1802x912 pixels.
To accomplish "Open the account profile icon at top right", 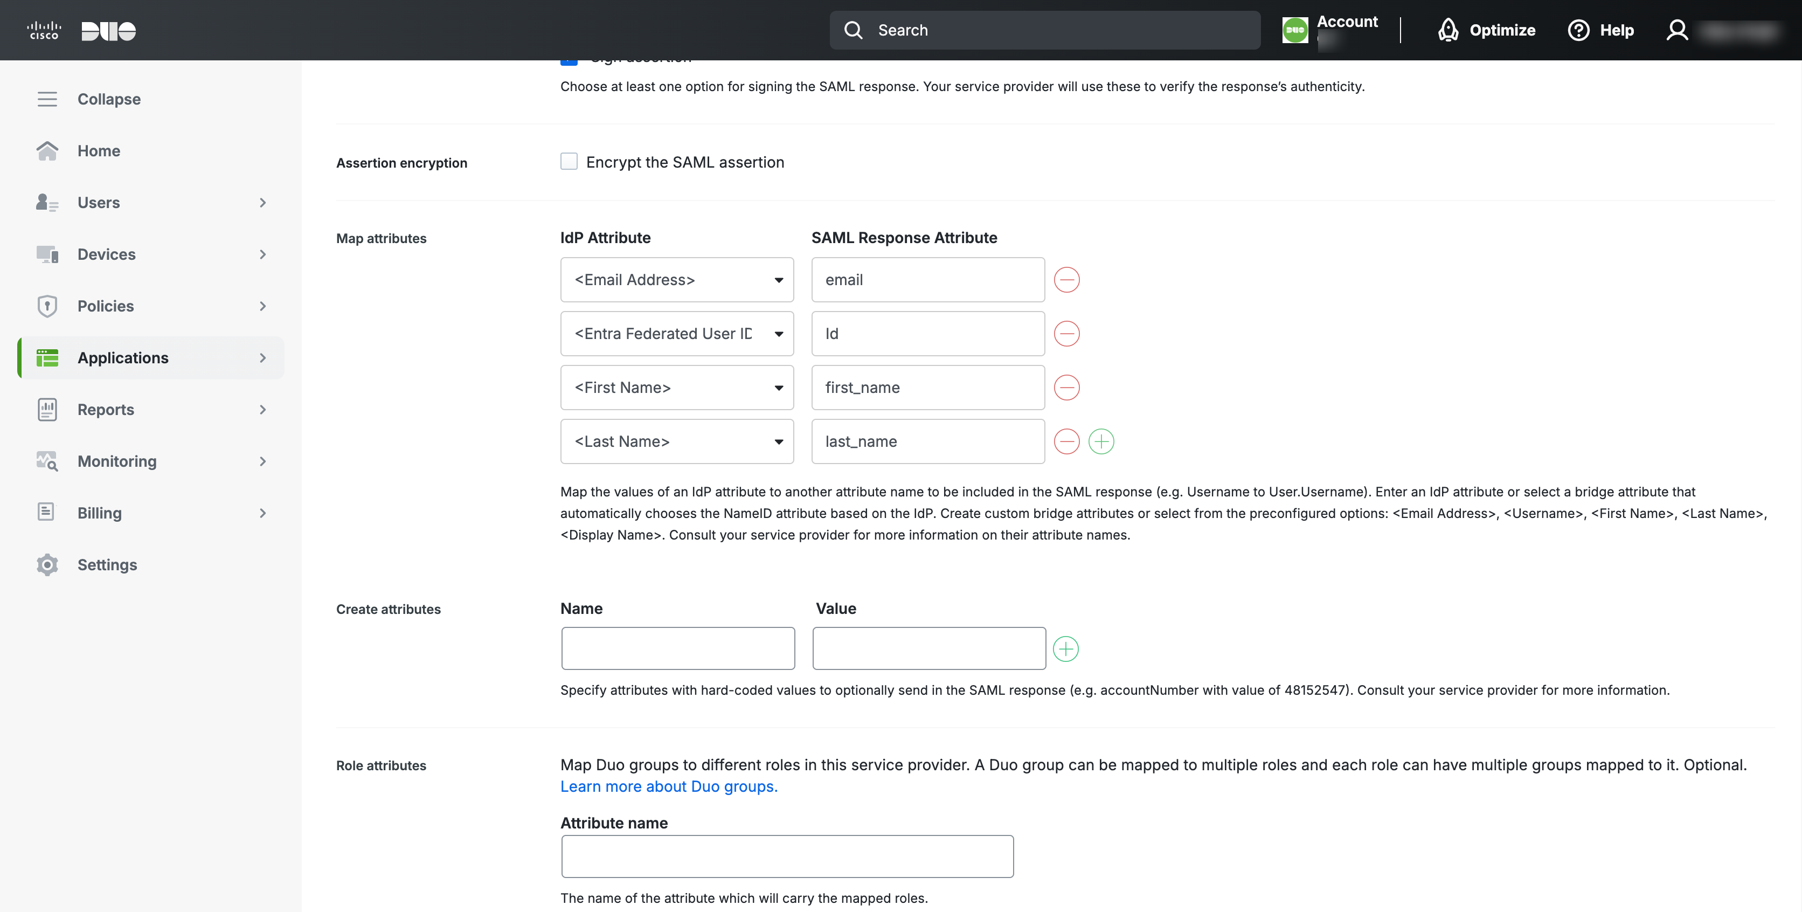I will pos(1678,30).
